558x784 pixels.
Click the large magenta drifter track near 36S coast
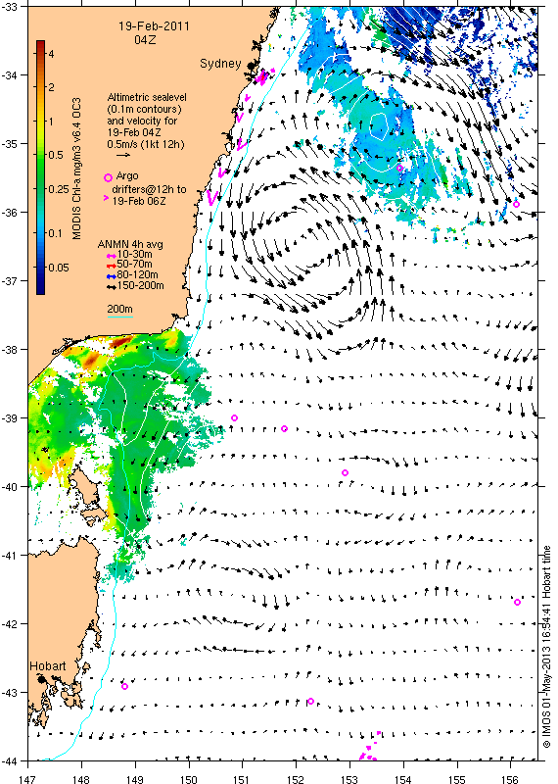point(213,197)
